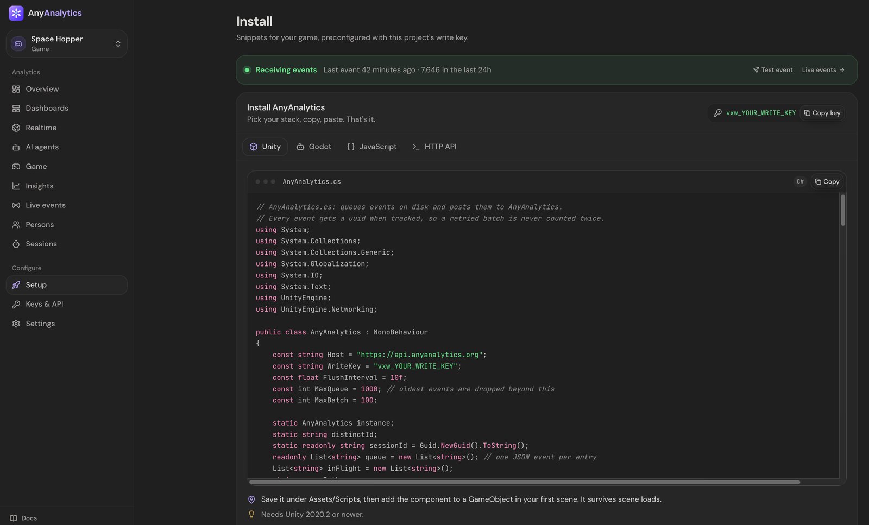Send a Test event
The height and width of the screenshot is (525, 869).
coord(772,70)
